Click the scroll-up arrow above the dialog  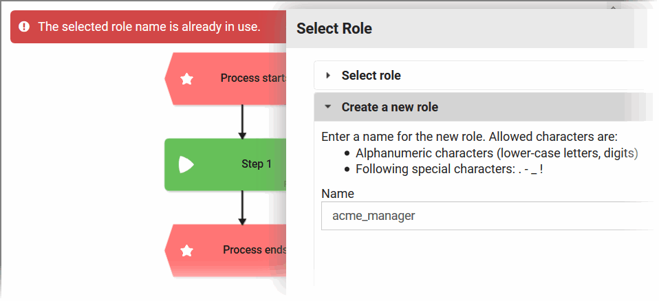click(613, 6)
